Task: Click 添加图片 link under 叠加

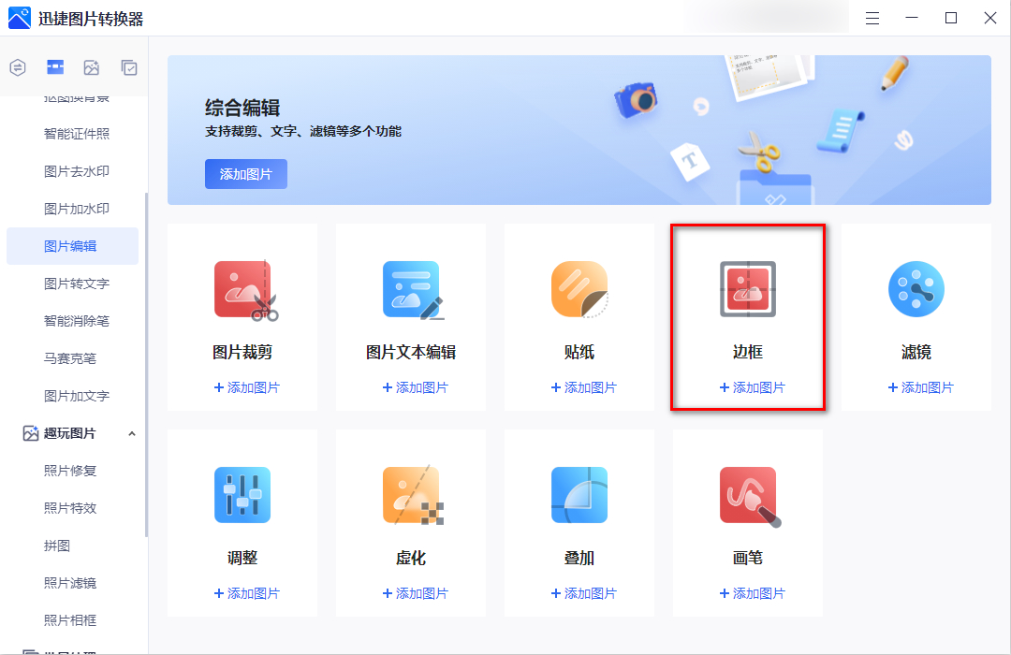Action: click(583, 593)
